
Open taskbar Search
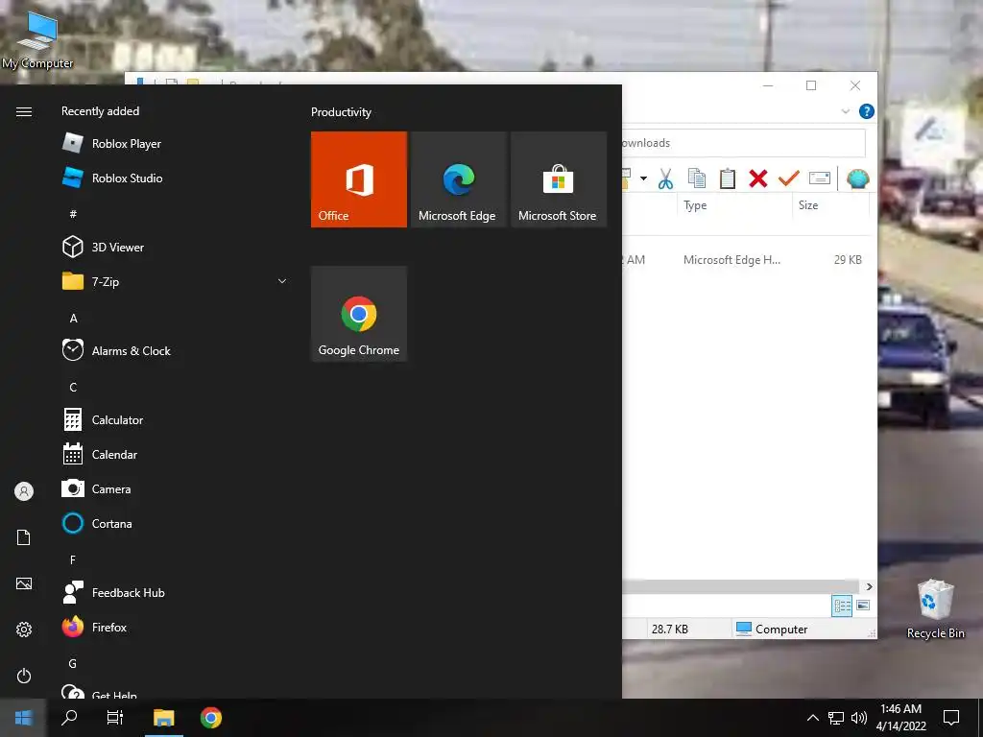click(69, 718)
